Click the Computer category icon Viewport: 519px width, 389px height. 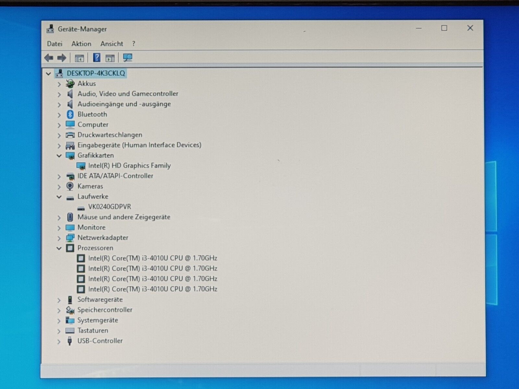coord(70,125)
